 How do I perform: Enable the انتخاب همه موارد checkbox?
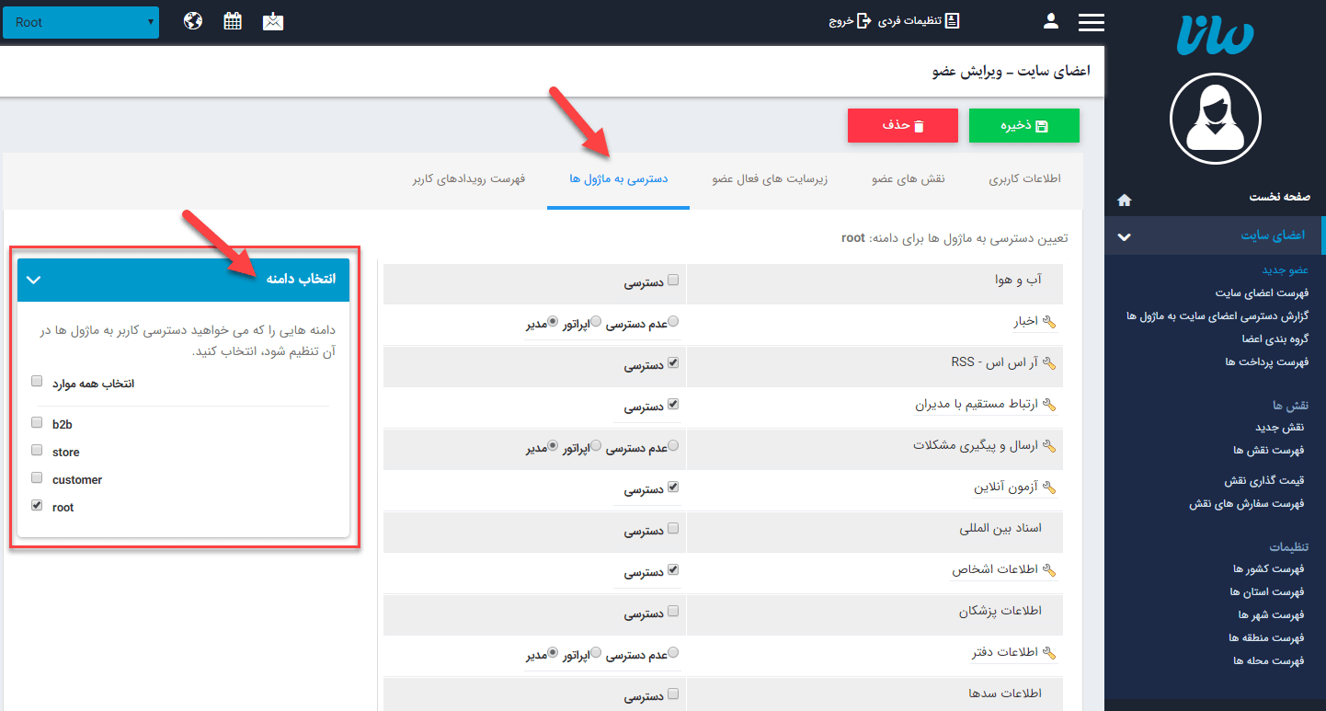click(36, 380)
